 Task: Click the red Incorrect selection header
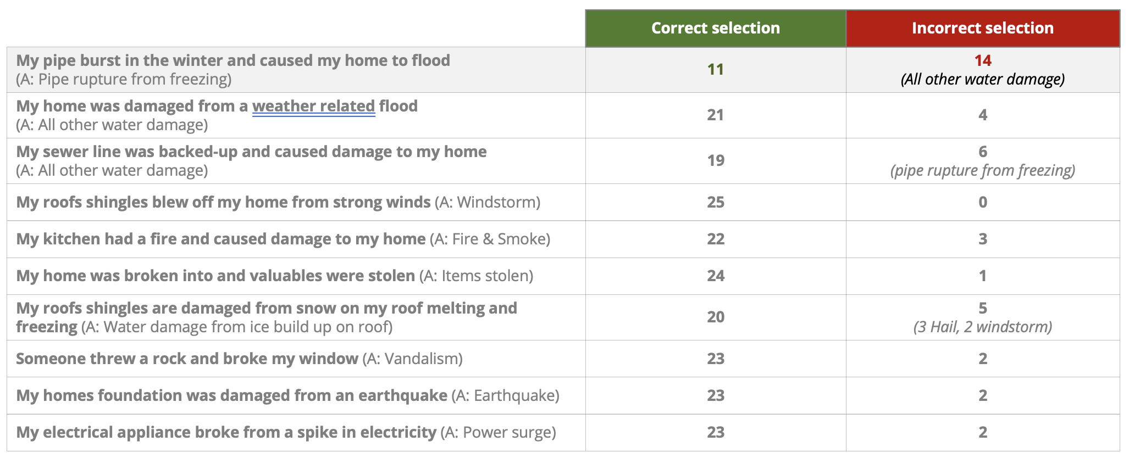pyautogui.click(x=982, y=28)
